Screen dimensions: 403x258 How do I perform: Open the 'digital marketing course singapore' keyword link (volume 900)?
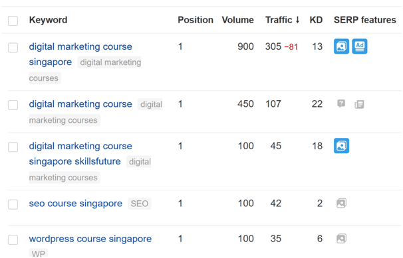80,54
